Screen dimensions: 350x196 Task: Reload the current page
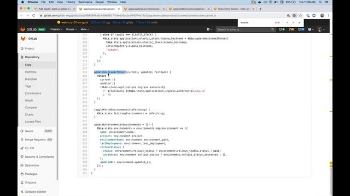click(x=34, y=16)
